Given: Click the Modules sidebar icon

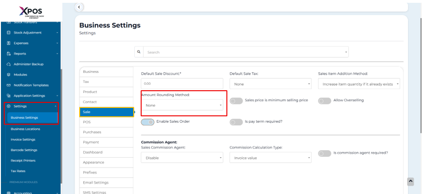Looking at the screenshot, I should coord(9,74).
